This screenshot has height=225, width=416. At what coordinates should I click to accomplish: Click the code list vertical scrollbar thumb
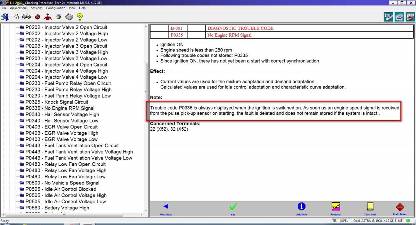pos(146,92)
